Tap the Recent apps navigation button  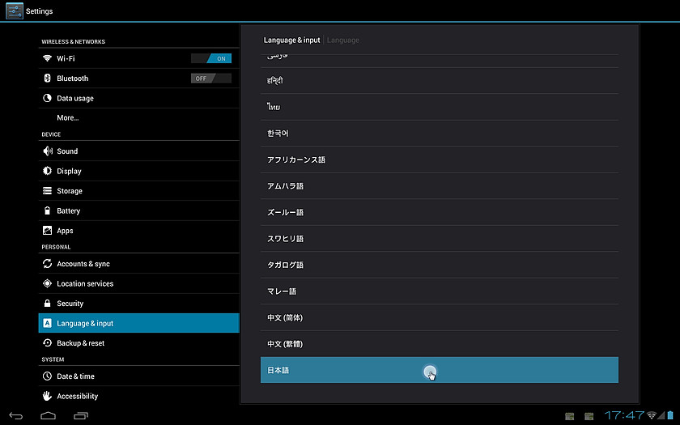coord(81,415)
